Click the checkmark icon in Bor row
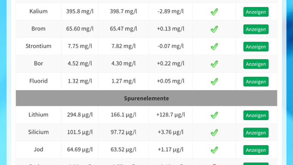The image size is (293, 165). pyautogui.click(x=214, y=64)
